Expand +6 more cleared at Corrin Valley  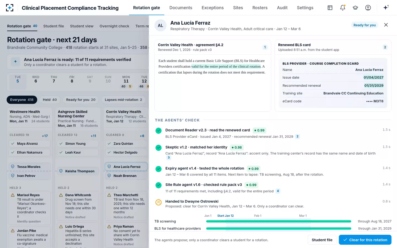(142, 136)
